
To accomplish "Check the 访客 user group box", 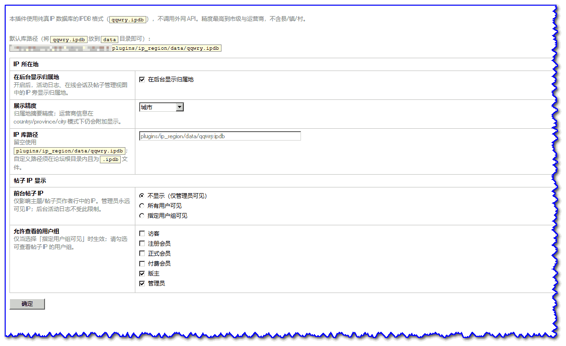I will click(x=142, y=234).
